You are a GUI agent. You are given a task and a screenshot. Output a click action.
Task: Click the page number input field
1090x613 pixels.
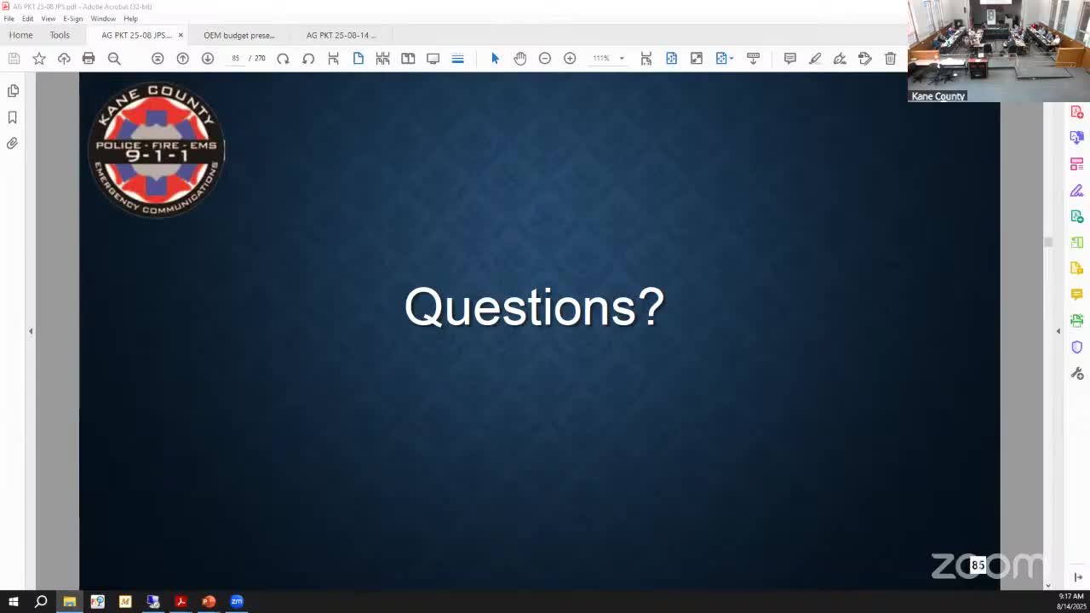[235, 58]
